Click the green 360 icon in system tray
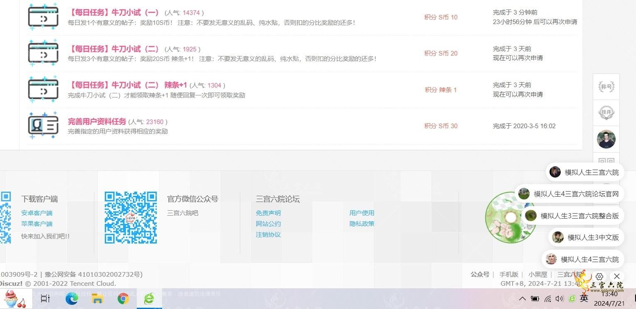 572,299
